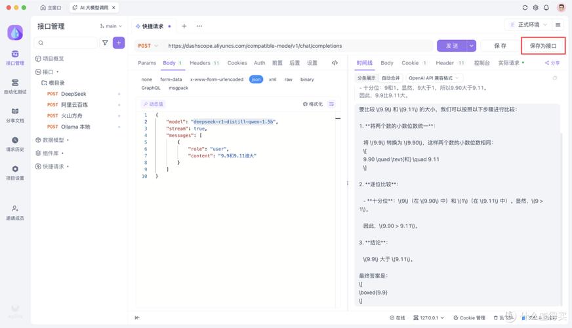
Task: Click the 发送 send button
Action: click(x=452, y=46)
